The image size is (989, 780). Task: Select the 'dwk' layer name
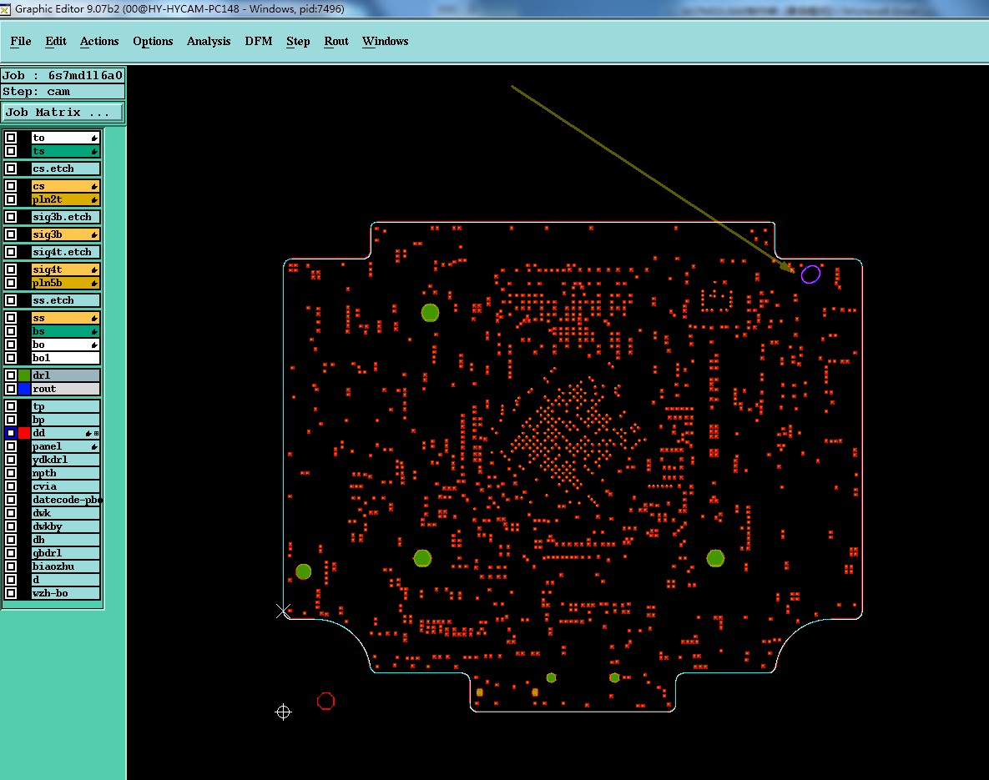point(42,513)
